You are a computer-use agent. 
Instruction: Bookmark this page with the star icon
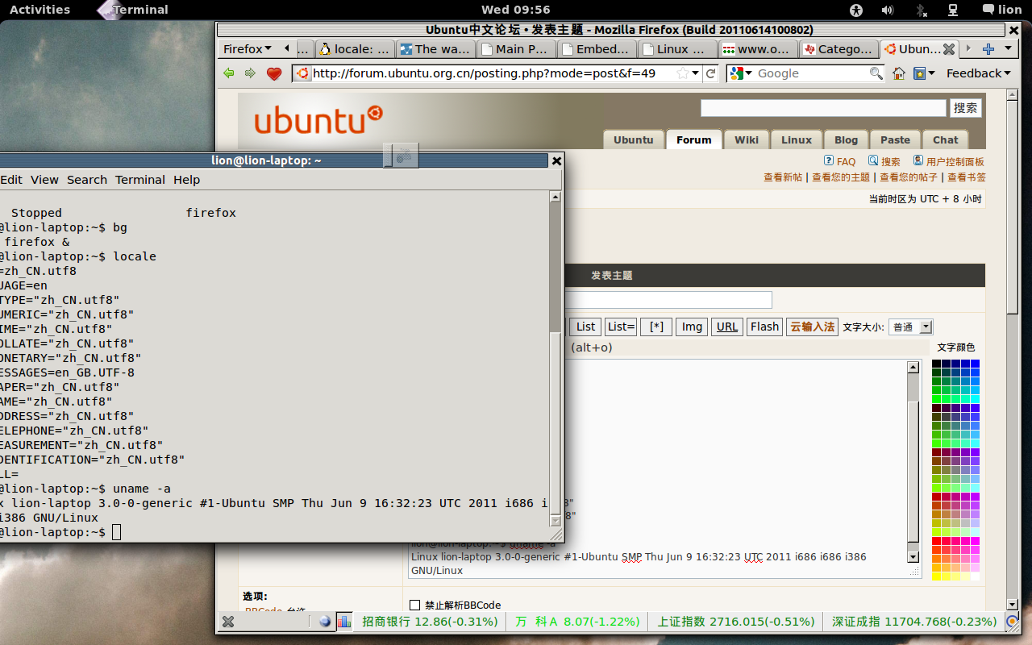click(x=683, y=73)
